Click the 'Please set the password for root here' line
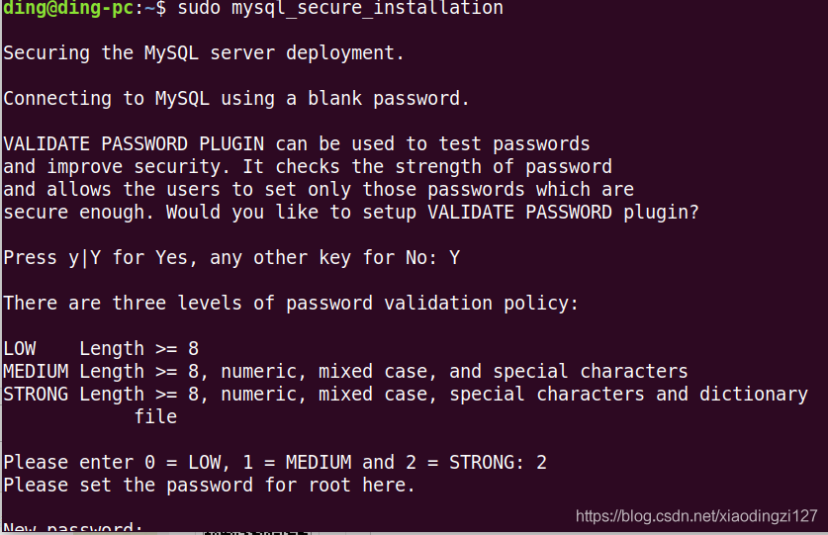 click(x=209, y=486)
